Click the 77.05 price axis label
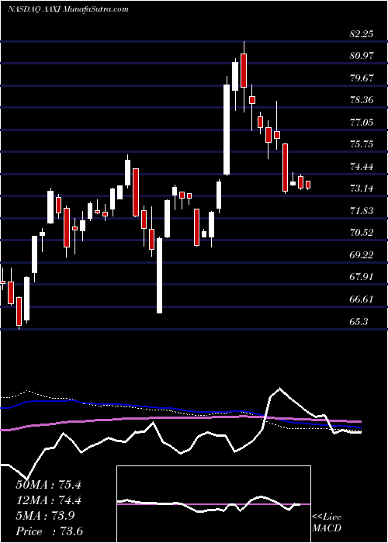Screen dimensions: 388x543 click(362, 123)
